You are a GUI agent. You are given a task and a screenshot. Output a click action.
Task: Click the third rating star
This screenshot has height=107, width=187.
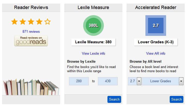(31, 22)
